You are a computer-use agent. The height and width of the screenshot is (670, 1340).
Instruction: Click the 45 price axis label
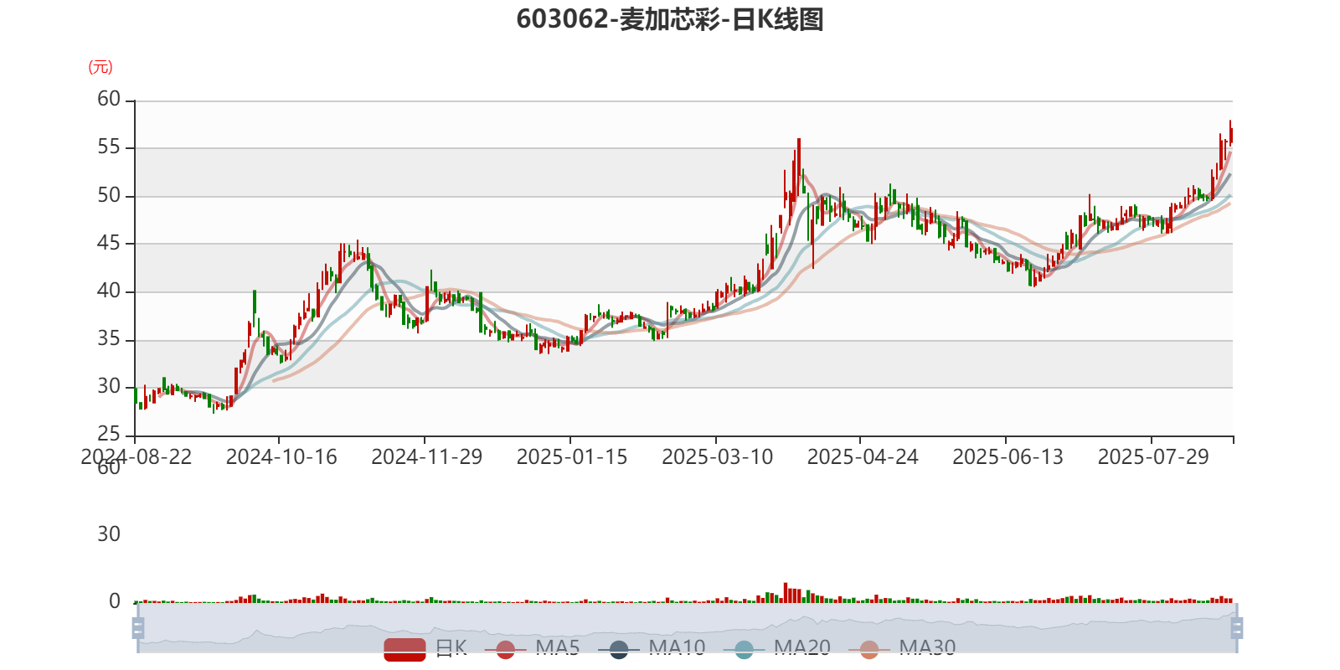coord(109,243)
